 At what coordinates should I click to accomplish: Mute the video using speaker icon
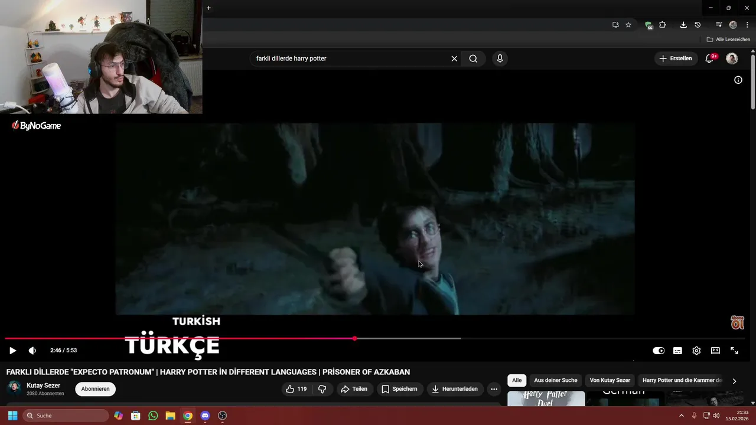tap(32, 351)
